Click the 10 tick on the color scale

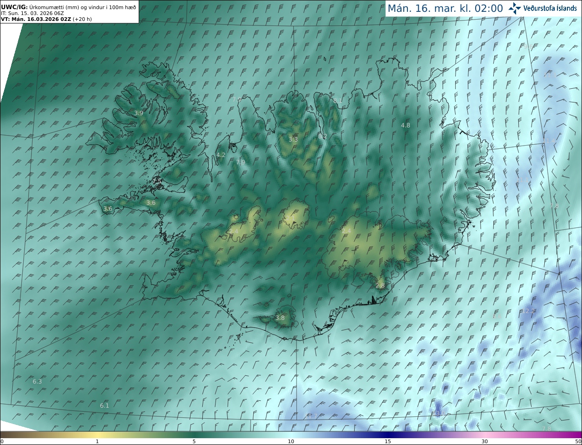coord(291,441)
